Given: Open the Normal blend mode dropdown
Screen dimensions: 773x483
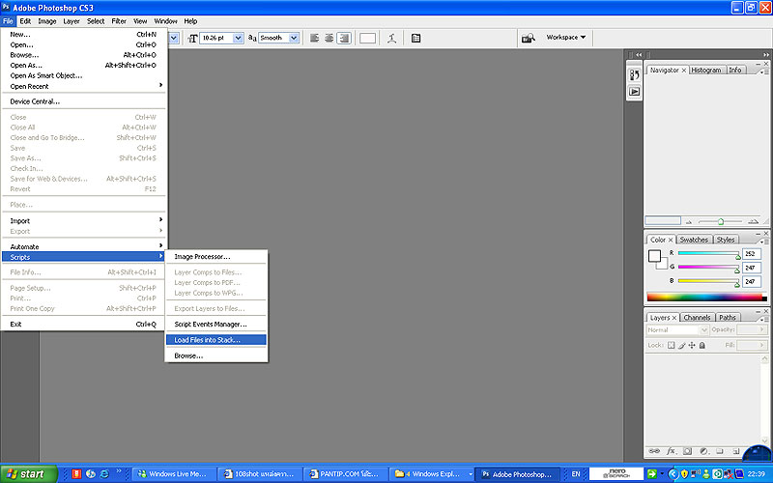Looking at the screenshot, I should point(704,330).
